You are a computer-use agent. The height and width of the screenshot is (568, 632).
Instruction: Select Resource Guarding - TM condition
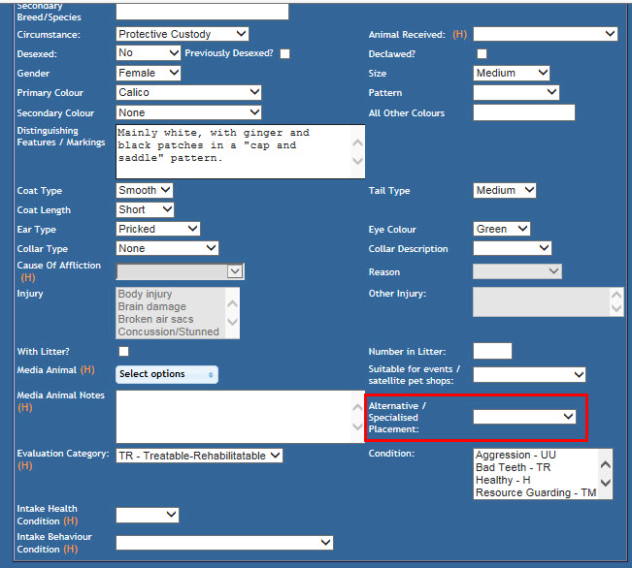pyautogui.click(x=534, y=492)
